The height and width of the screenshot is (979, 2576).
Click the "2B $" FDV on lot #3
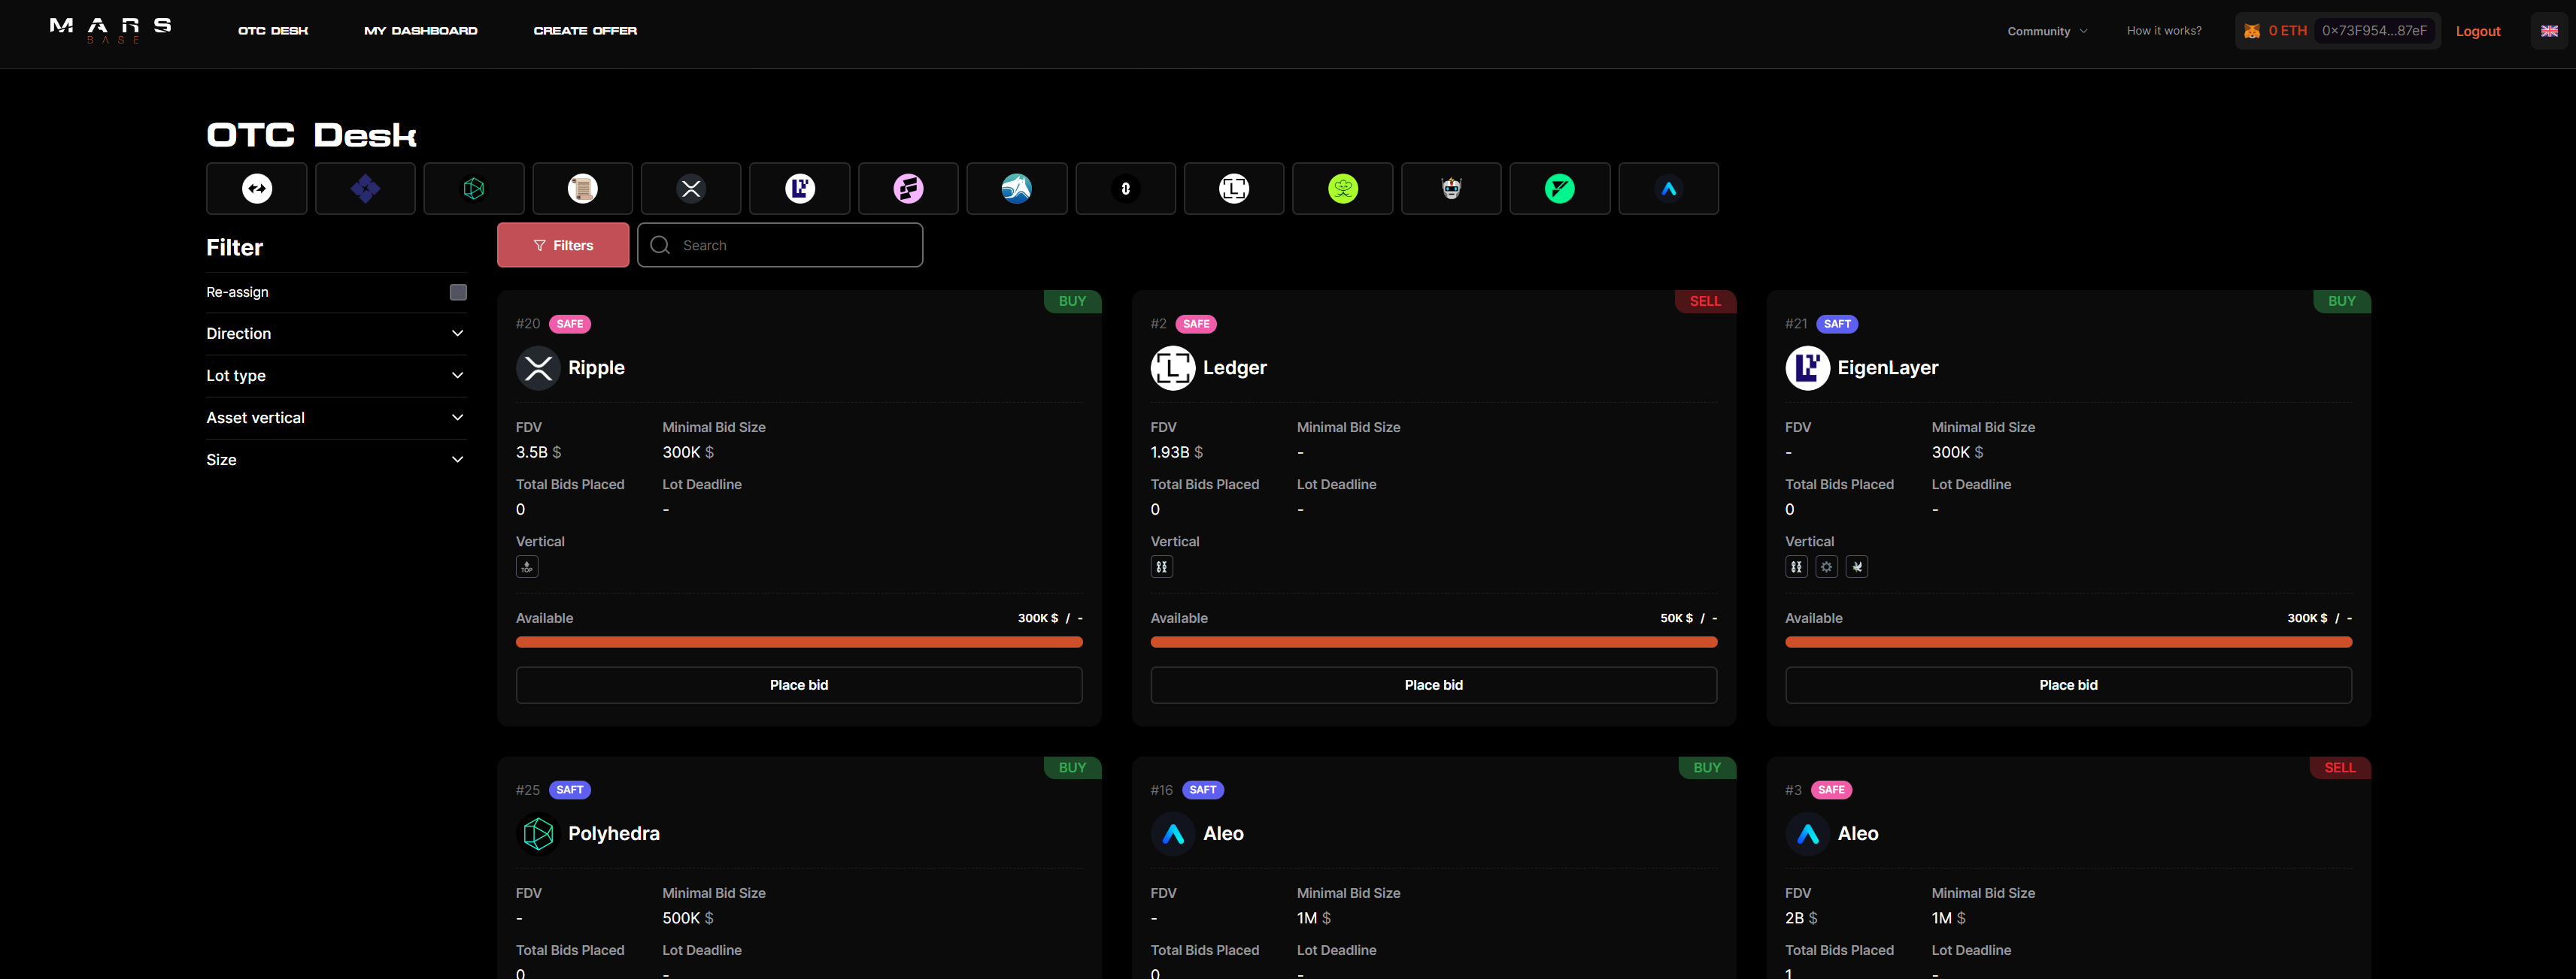pyautogui.click(x=1801, y=918)
